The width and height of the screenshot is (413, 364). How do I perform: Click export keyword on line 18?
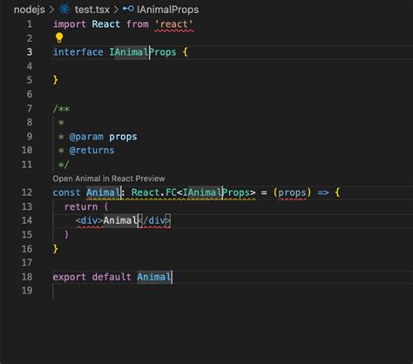click(x=69, y=277)
